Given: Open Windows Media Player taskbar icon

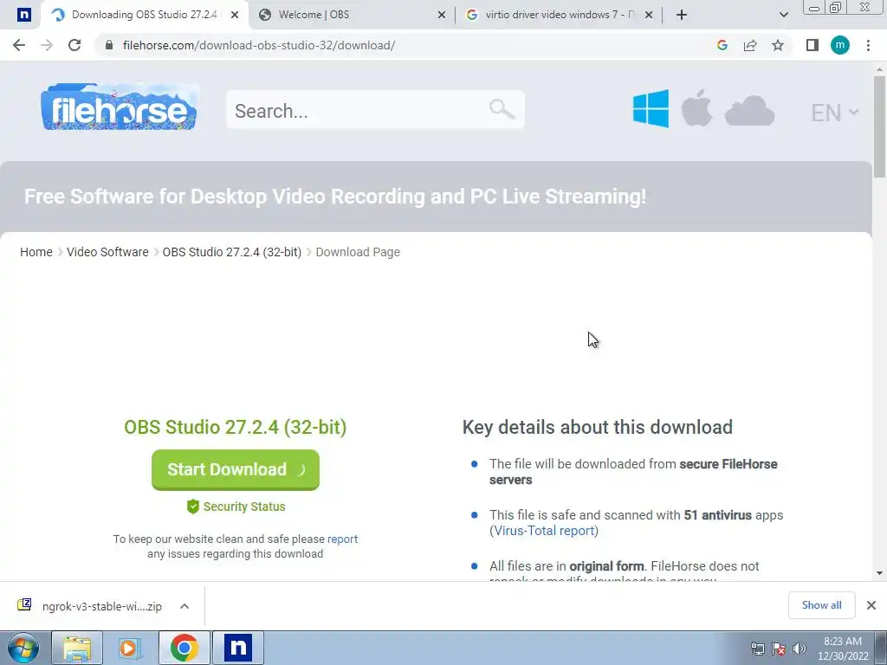Looking at the screenshot, I should (x=130, y=648).
